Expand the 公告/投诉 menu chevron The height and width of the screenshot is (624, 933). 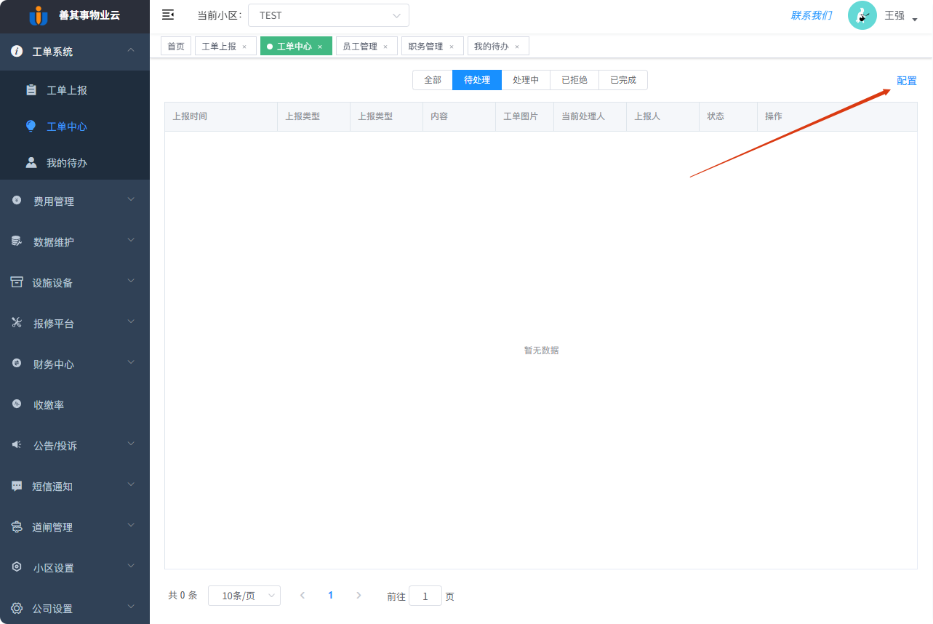131,443
